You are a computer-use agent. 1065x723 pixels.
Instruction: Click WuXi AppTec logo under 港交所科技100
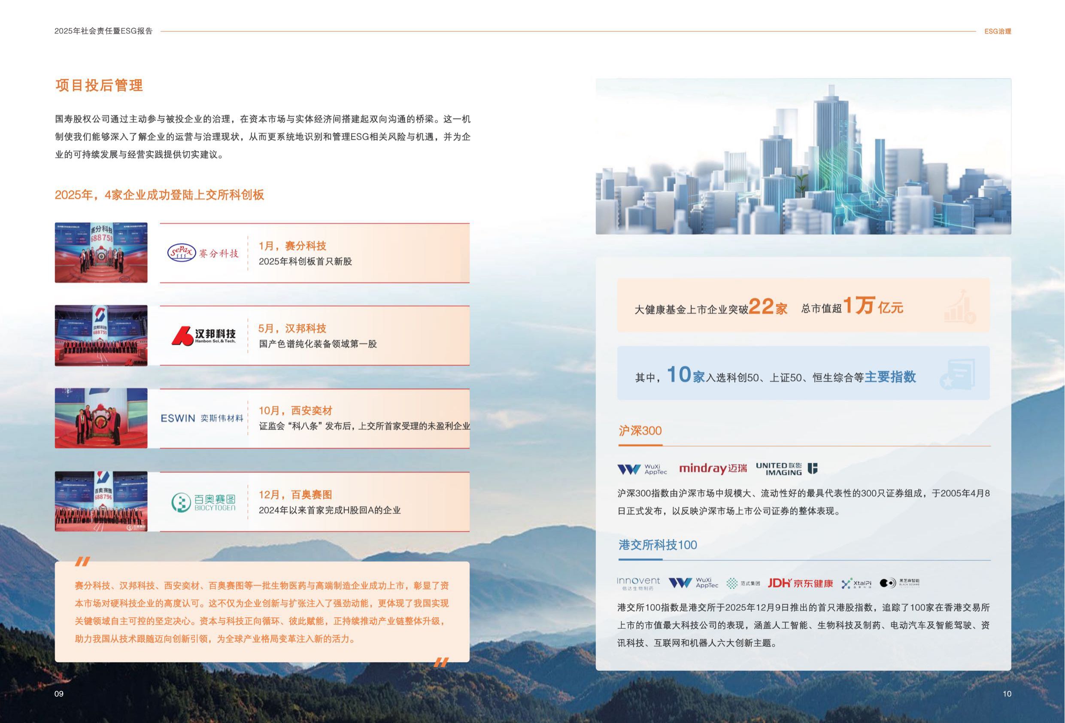tap(693, 583)
